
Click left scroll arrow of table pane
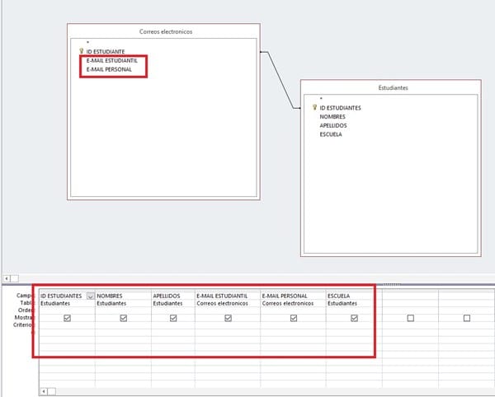click(7, 278)
